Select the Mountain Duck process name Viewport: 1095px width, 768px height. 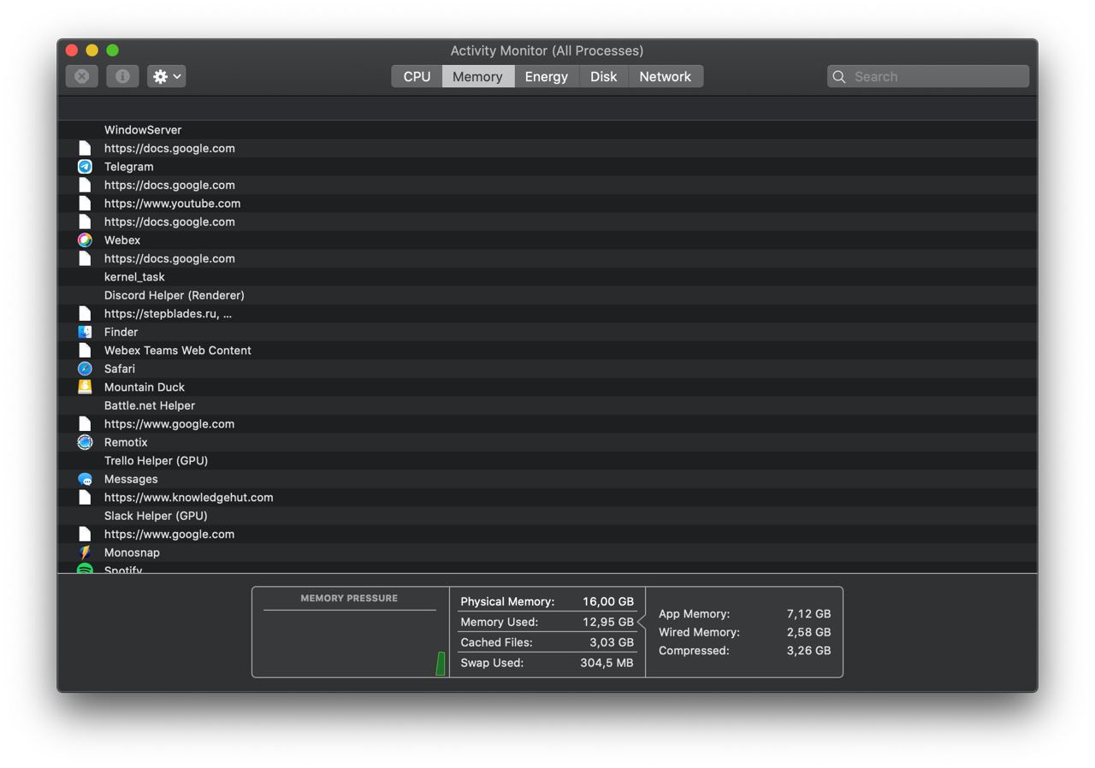[x=145, y=387]
